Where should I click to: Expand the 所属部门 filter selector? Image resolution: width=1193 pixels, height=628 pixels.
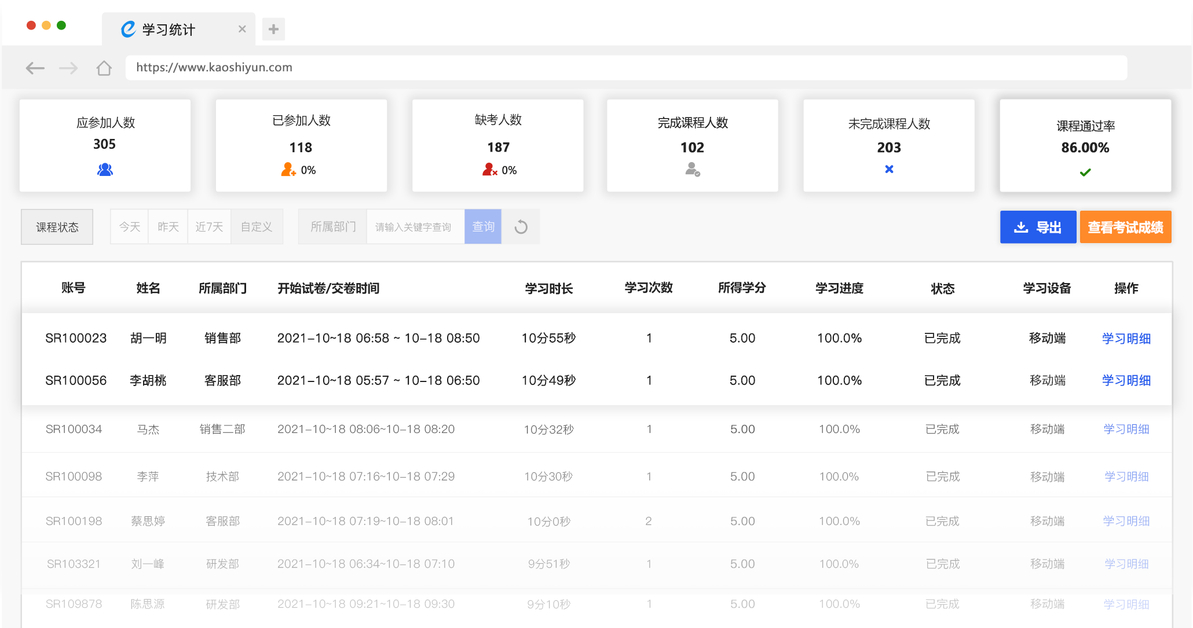[x=333, y=227]
